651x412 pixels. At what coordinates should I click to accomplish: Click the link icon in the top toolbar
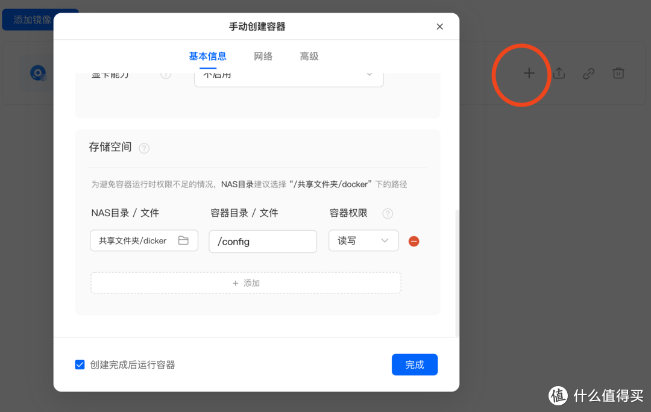[x=589, y=73]
